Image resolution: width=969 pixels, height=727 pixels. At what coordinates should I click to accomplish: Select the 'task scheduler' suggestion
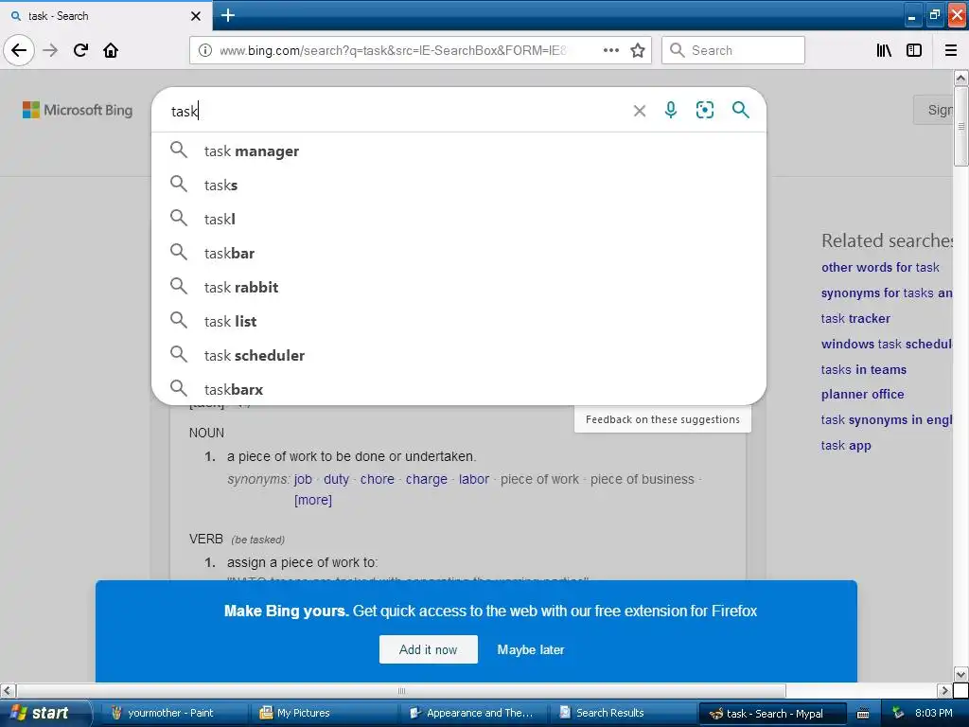pos(459,355)
